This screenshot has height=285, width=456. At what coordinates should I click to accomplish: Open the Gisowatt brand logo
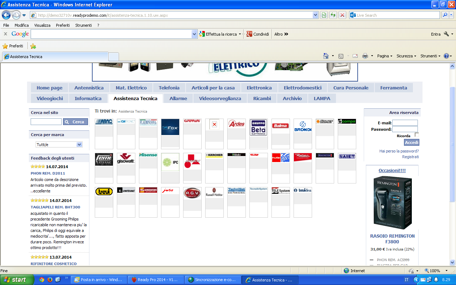126,159
